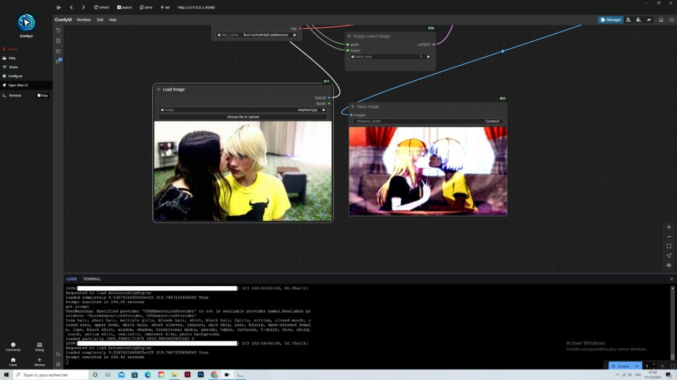Open the Workflow menu
Viewport: 677px width, 380px height.
tap(83, 20)
